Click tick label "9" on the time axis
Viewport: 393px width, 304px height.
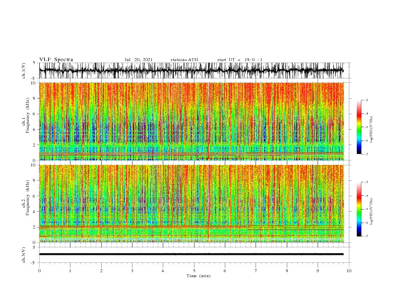coord(318,271)
